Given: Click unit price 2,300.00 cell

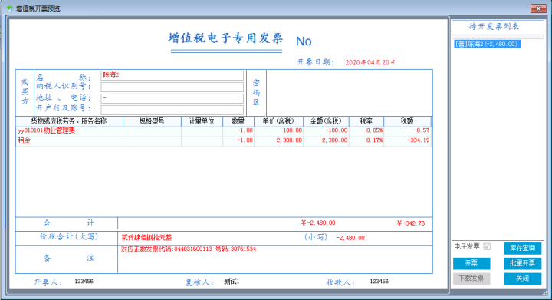Looking at the screenshot, I should click(x=278, y=140).
